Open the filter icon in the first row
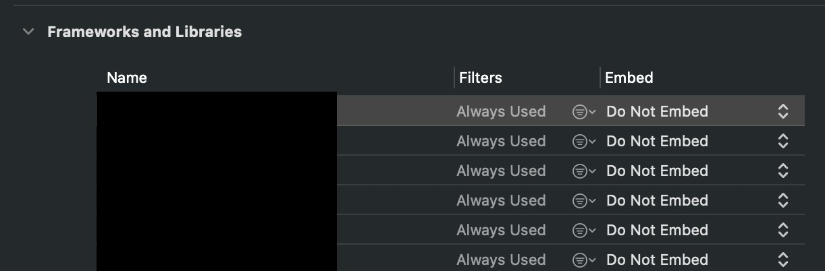Viewport: 825px width, 271px height. (x=583, y=112)
